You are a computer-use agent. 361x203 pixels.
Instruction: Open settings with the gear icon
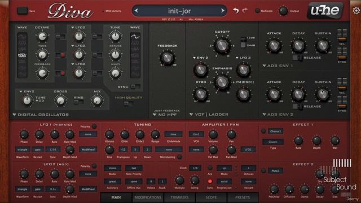pyautogui.click(x=356, y=11)
